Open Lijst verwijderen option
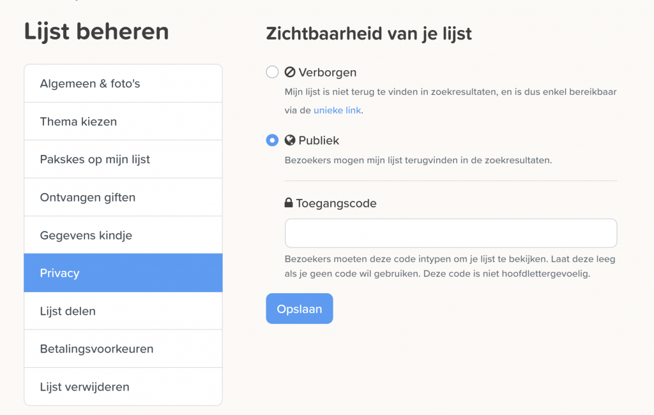 [123, 387]
